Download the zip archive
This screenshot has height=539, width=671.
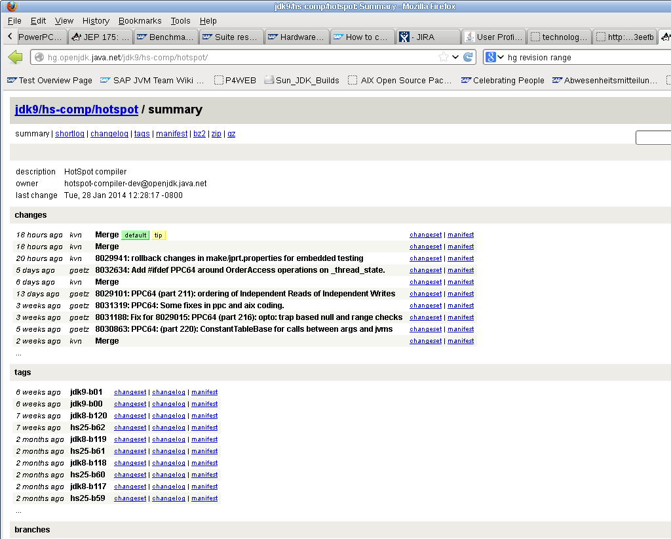(x=216, y=134)
